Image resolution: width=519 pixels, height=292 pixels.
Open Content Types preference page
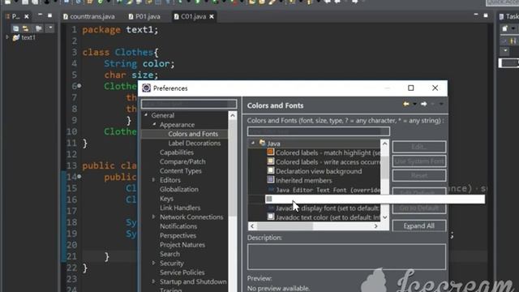[x=180, y=171]
